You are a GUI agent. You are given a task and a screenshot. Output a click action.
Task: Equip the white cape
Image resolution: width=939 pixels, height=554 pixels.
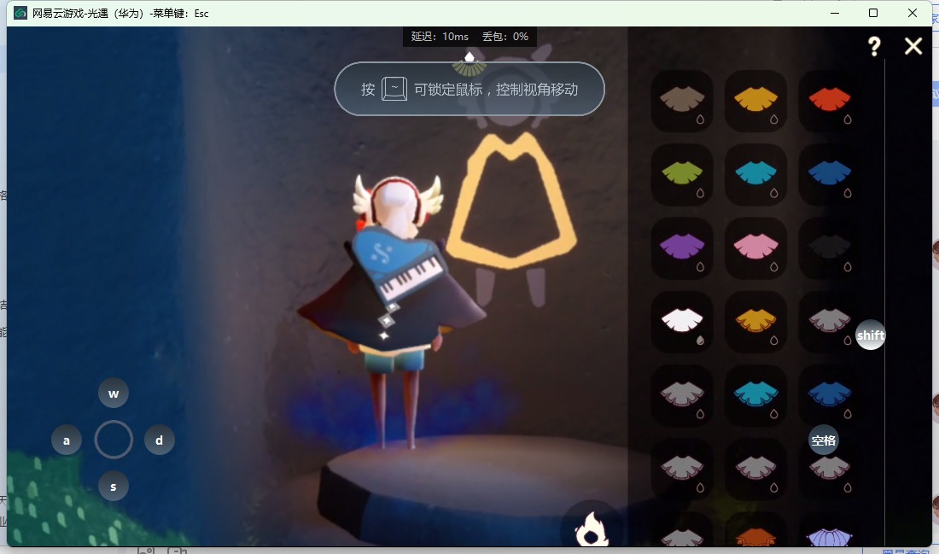click(682, 321)
